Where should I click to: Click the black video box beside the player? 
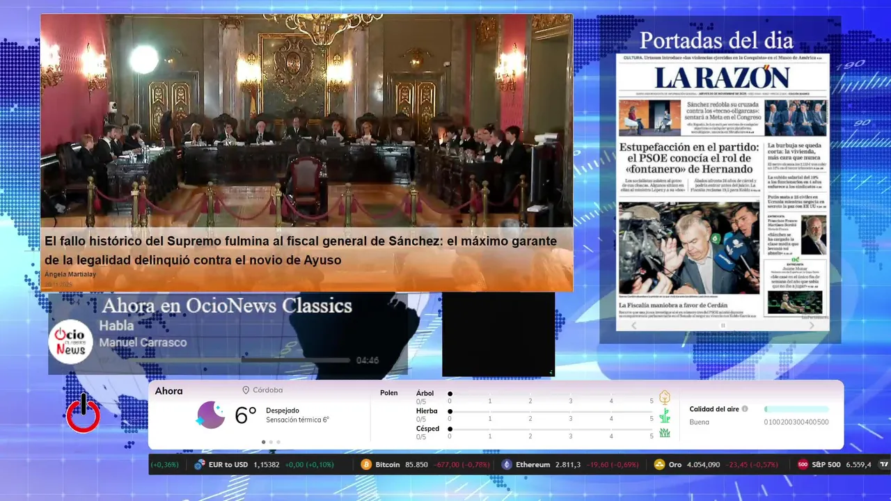pos(498,334)
